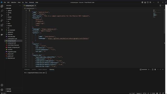The width and height of the screenshot is (167, 94).
Task: Customize layout icon in title bar
Action: click(x=150, y=2)
